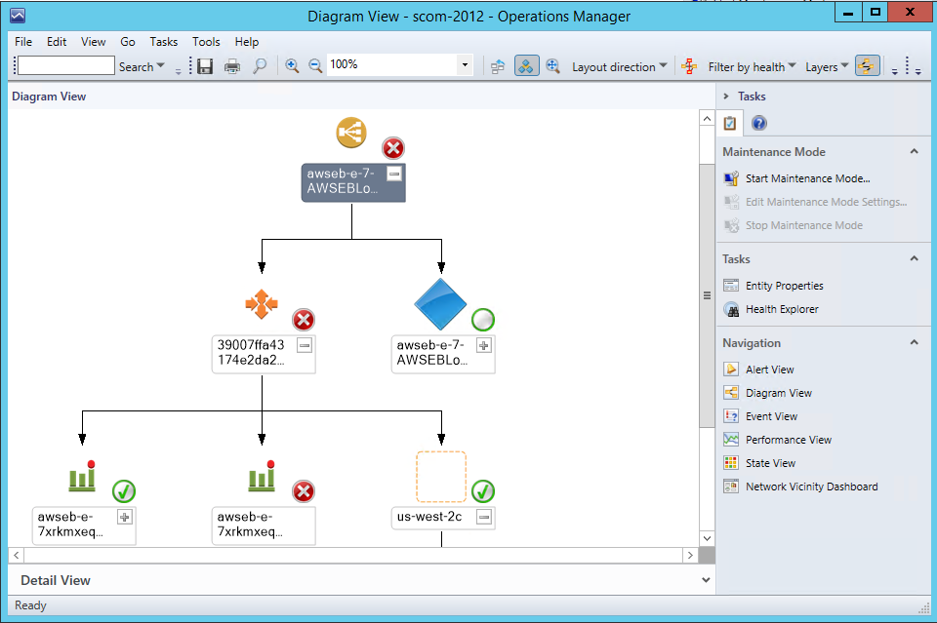This screenshot has width=937, height=623.
Task: Open Entity Properties task
Action: click(x=784, y=286)
